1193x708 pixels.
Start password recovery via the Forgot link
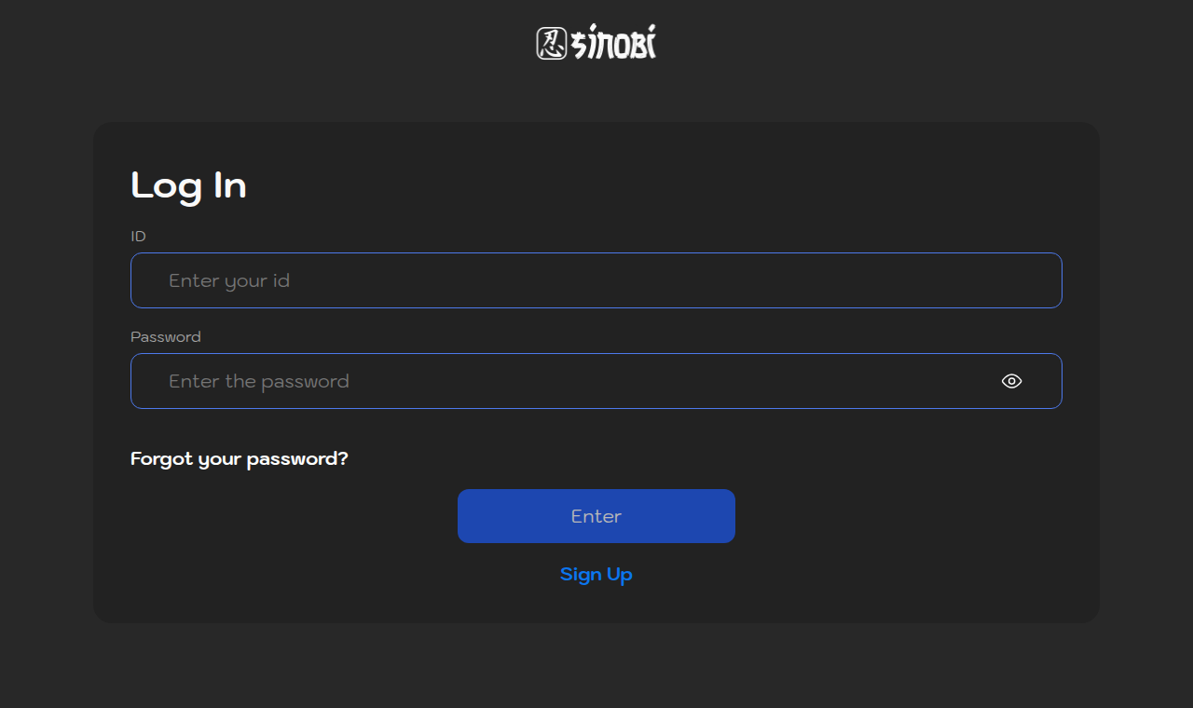pos(240,459)
